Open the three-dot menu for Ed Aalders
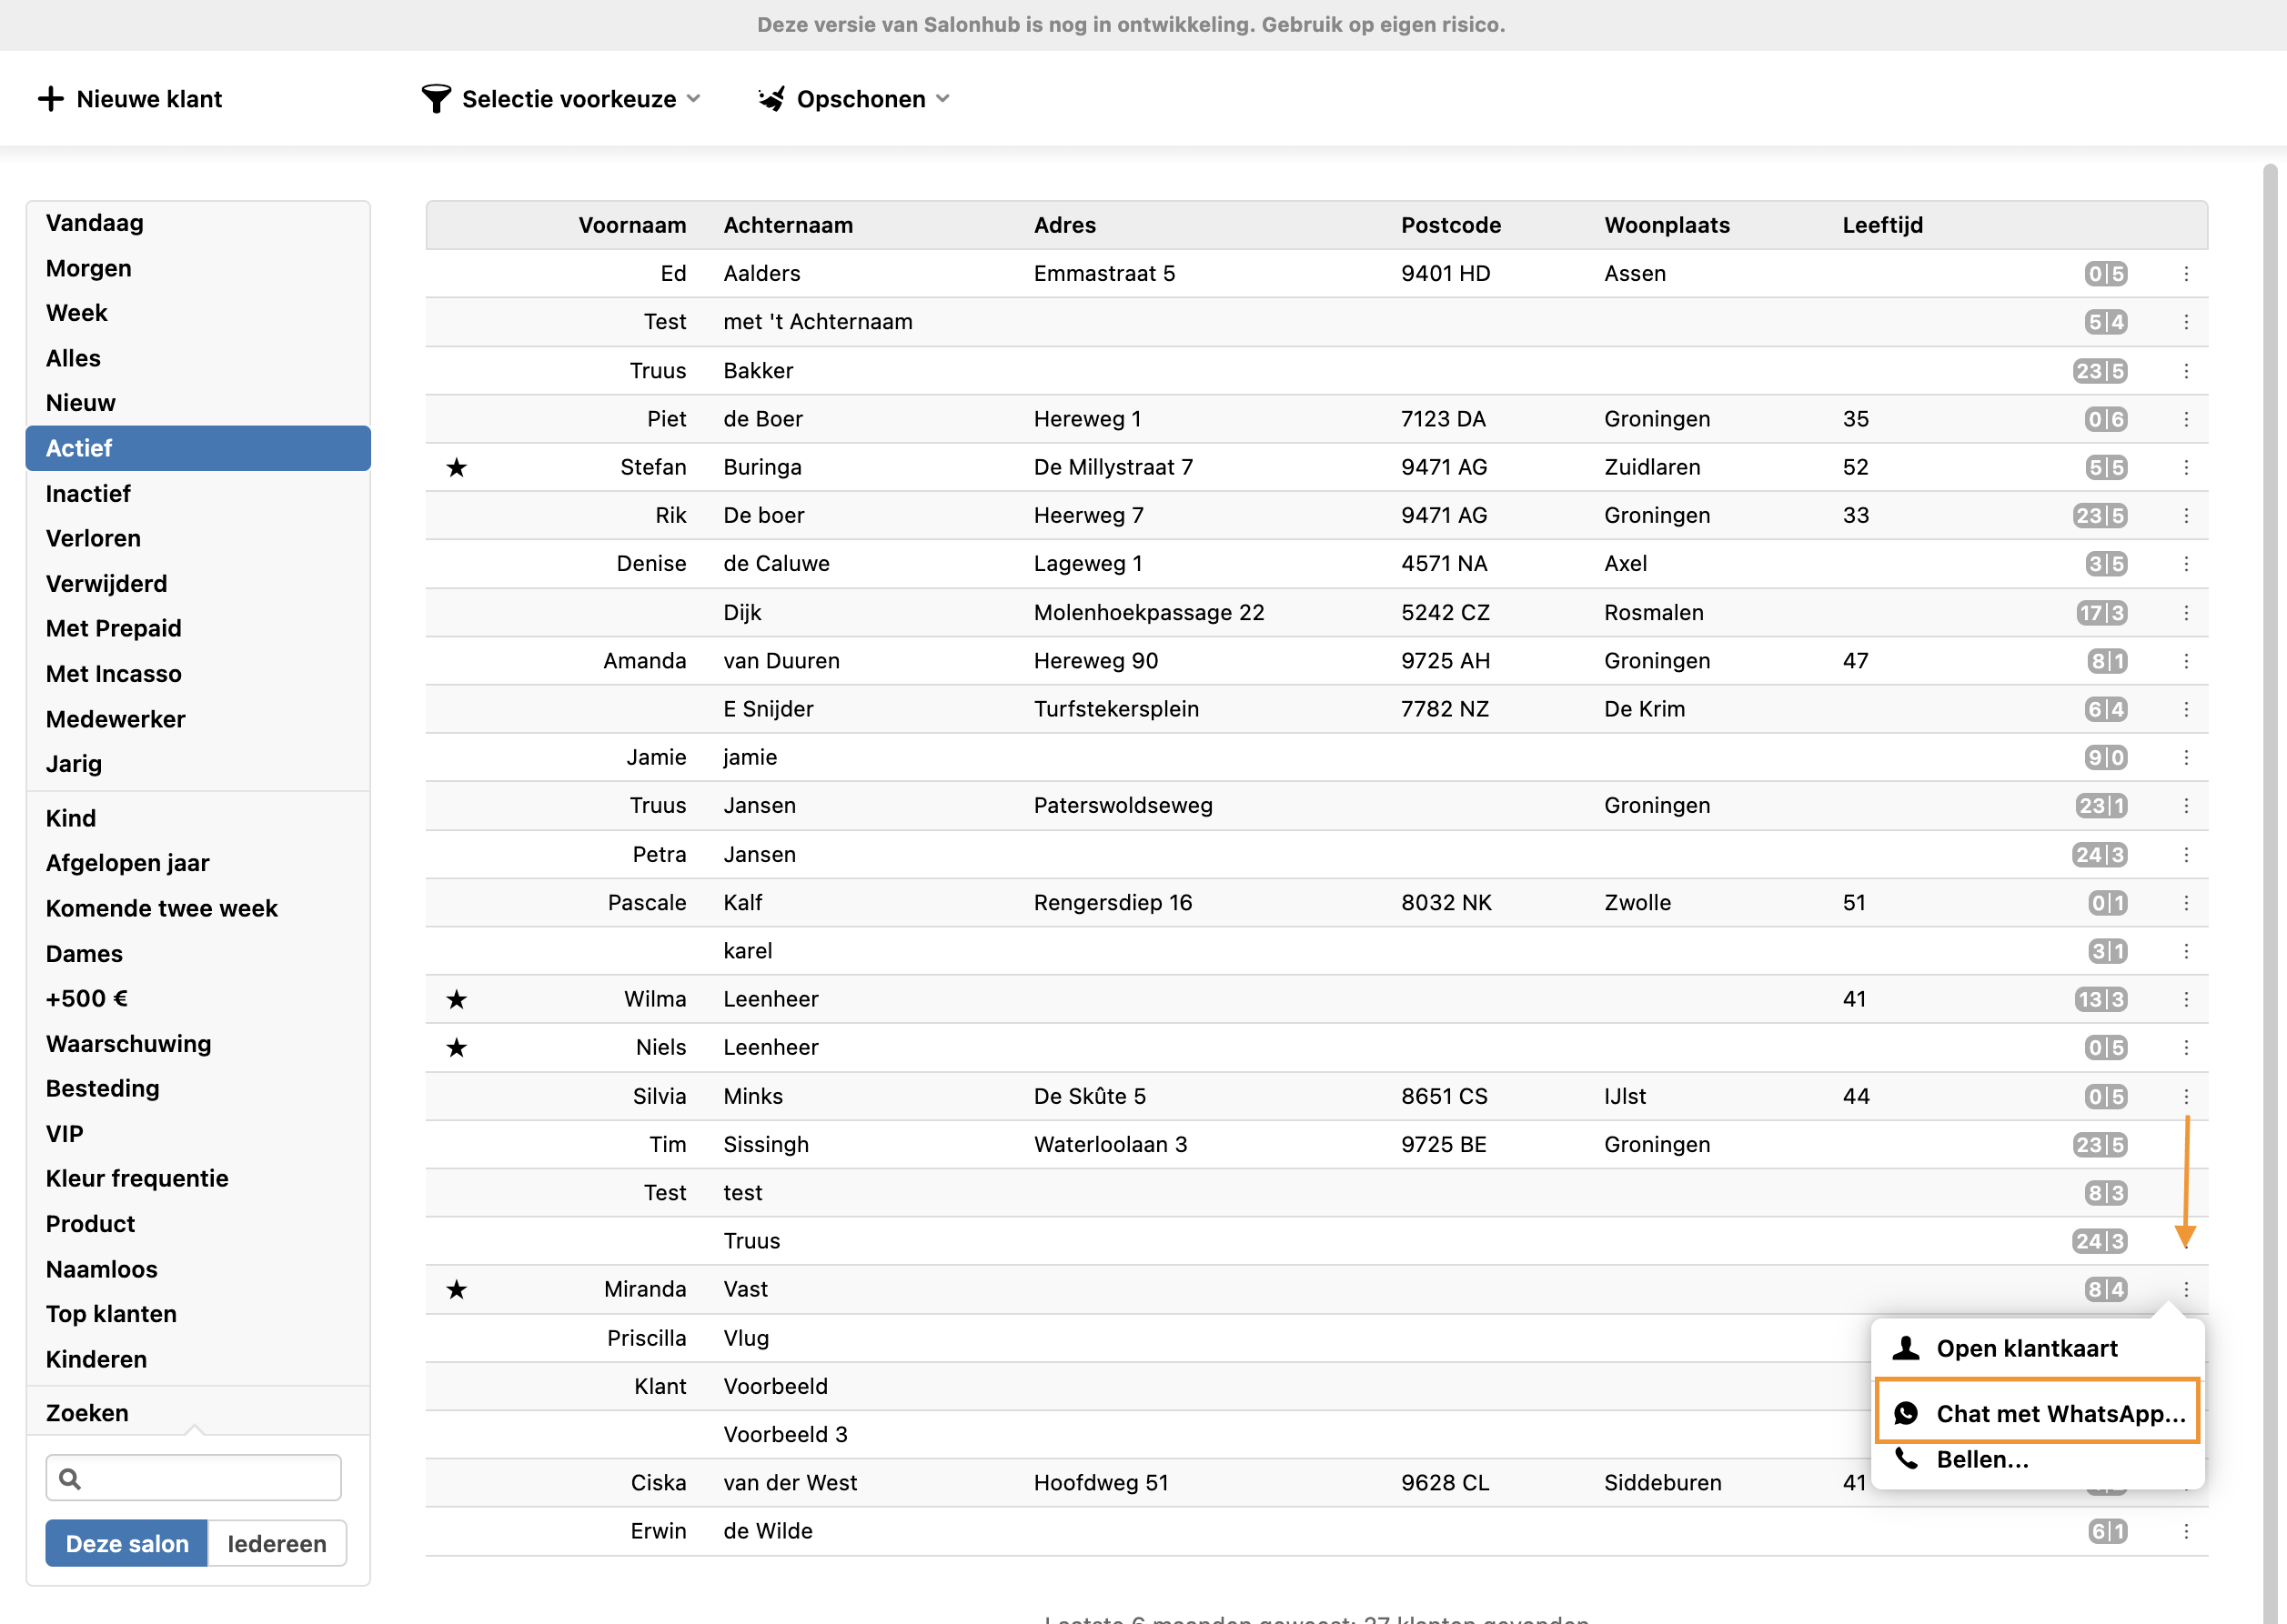The height and width of the screenshot is (1624, 2287). [2186, 274]
